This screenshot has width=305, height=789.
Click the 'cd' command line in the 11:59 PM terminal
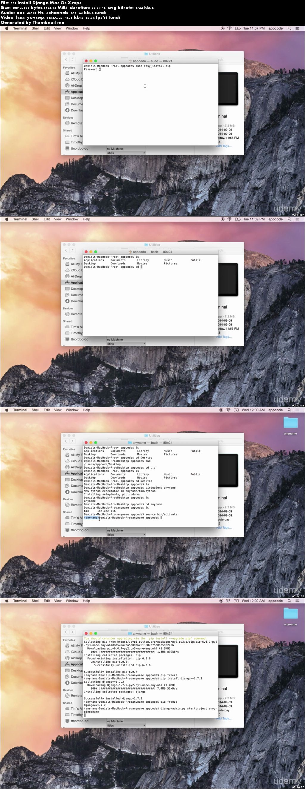113,267
